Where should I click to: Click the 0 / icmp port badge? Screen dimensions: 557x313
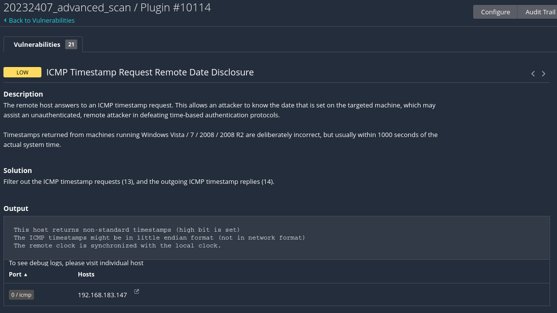click(21, 295)
